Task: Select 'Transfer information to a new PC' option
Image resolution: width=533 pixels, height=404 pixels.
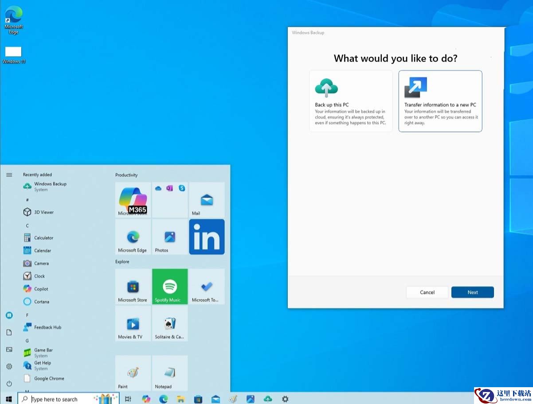Action: pyautogui.click(x=440, y=101)
